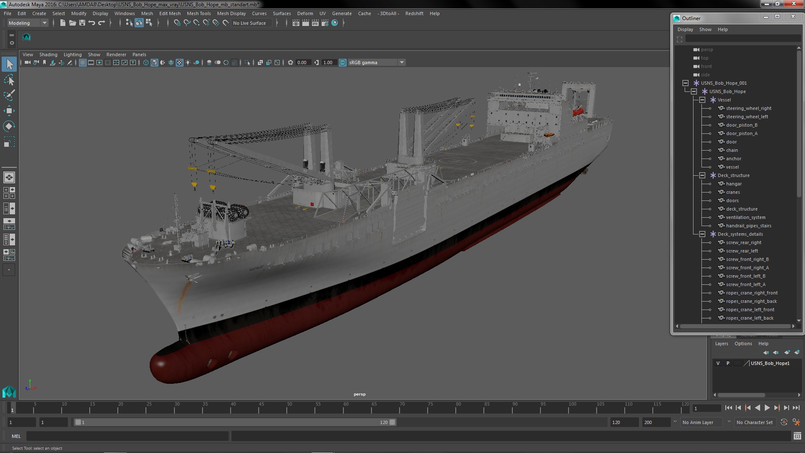
Task: Select anchor node in Outliner
Action: coord(733,159)
